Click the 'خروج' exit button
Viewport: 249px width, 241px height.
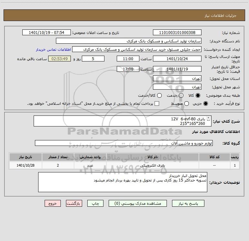pyautogui.click(x=53, y=203)
